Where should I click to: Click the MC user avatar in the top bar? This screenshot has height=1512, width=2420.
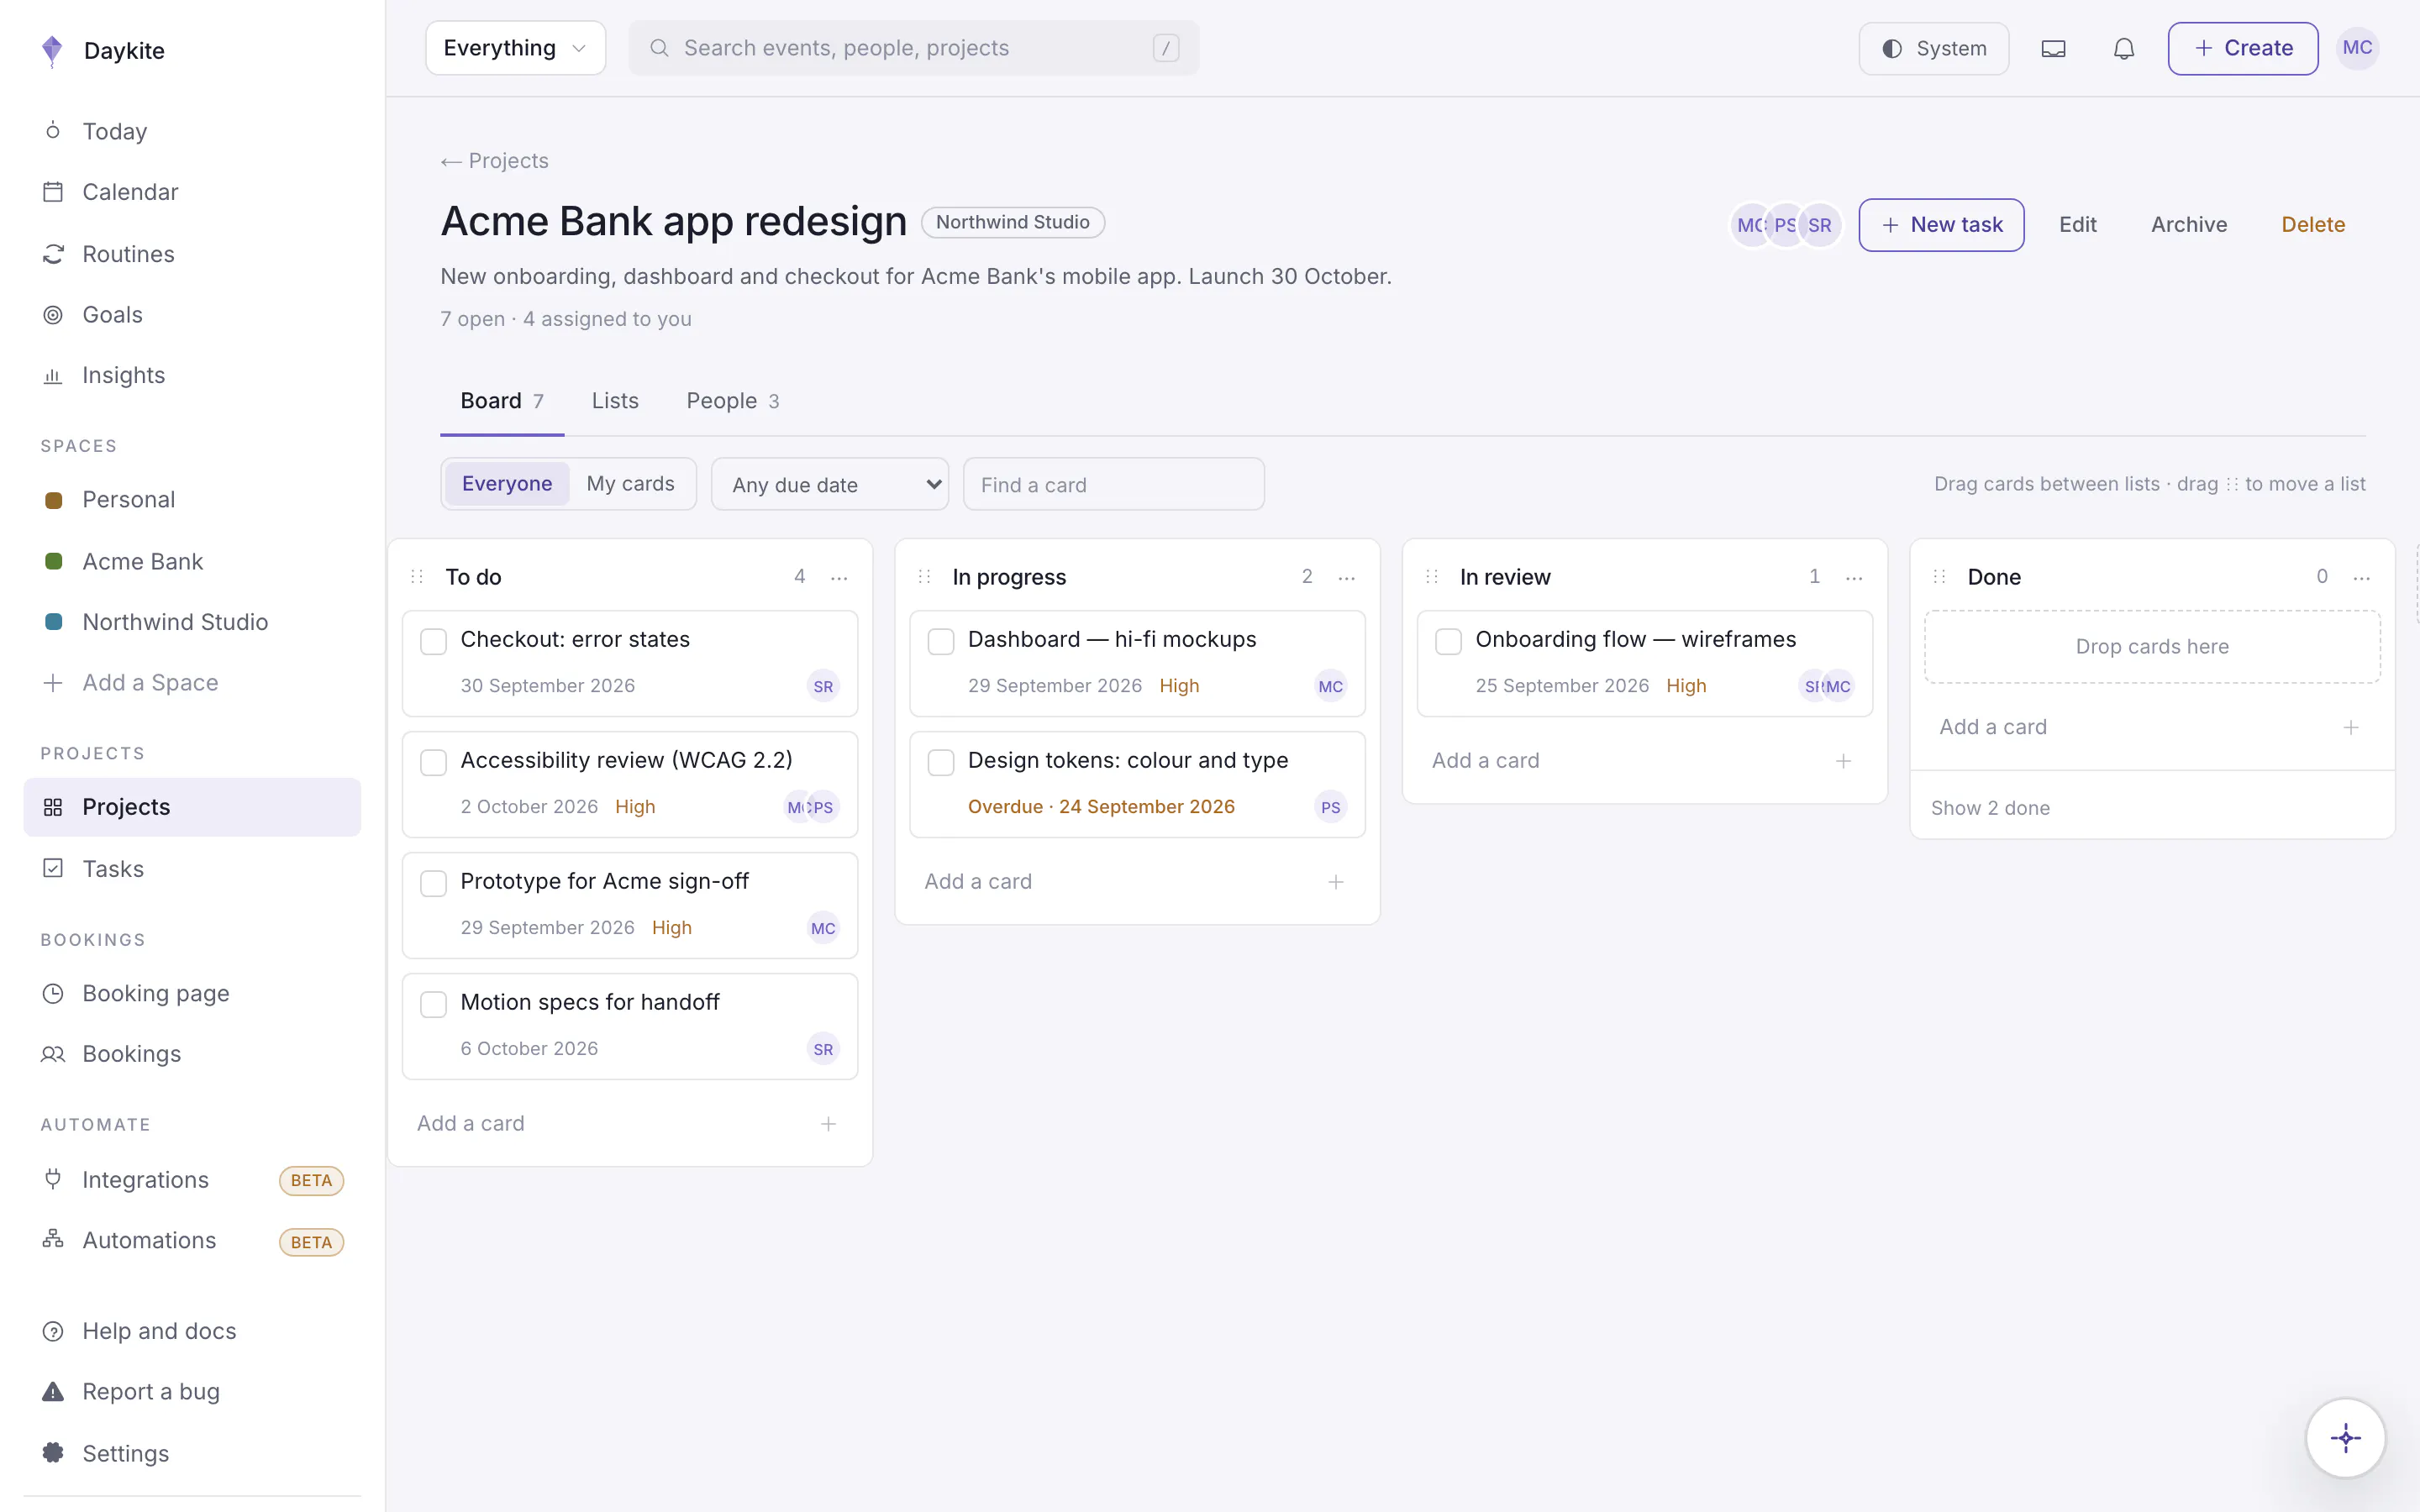2357,48
